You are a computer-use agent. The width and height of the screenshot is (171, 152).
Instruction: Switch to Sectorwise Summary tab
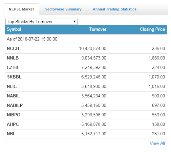pyautogui.click(x=63, y=9)
